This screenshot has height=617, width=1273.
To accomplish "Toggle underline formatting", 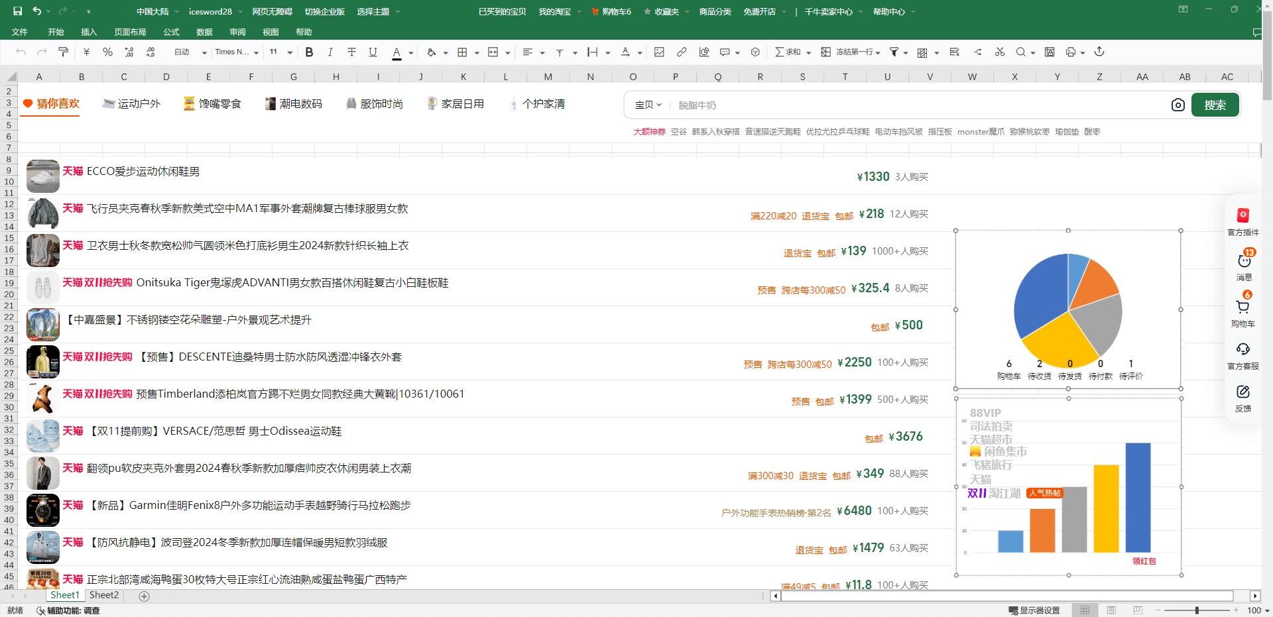I will [x=373, y=52].
